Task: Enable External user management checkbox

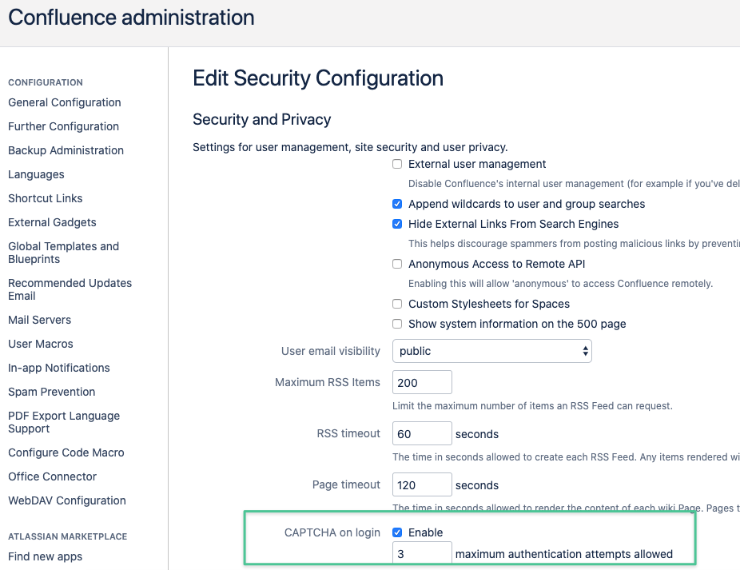Action: (x=397, y=164)
